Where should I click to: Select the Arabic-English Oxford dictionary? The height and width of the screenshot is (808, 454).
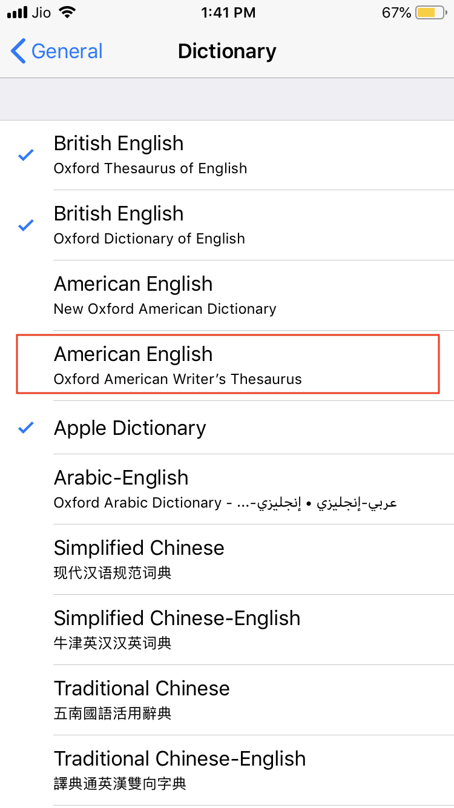tap(227, 489)
